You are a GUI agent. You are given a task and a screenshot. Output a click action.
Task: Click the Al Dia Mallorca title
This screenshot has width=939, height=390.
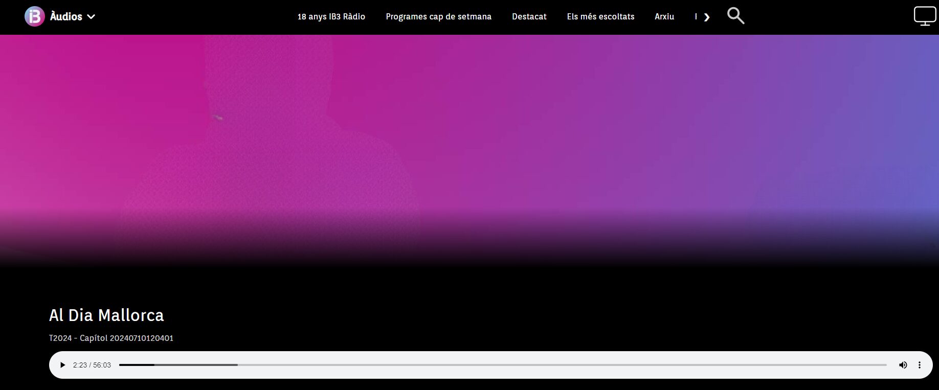click(106, 315)
